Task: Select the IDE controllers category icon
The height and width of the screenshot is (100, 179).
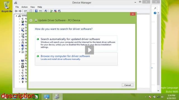Action: pos(23,34)
